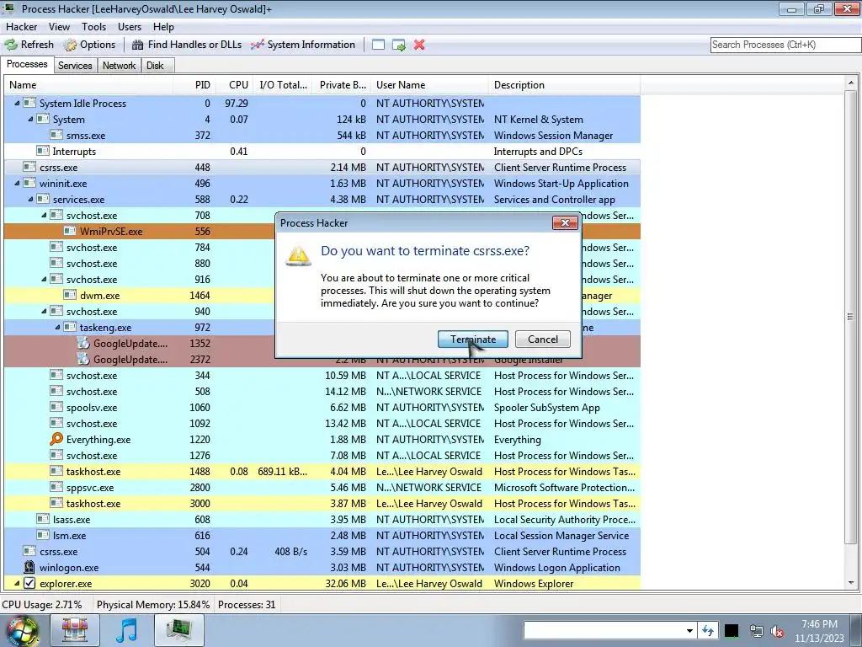Image resolution: width=862 pixels, height=647 pixels.
Task: Open the Tools menu
Action: 93,26
